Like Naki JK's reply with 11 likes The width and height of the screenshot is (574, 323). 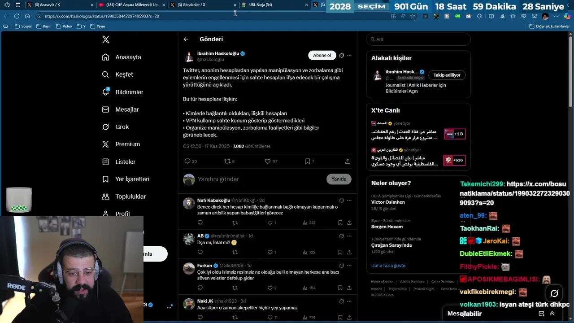coord(270,317)
